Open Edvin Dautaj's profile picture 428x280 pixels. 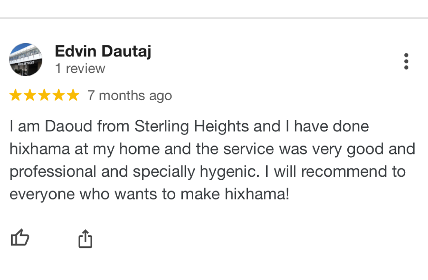point(26,60)
